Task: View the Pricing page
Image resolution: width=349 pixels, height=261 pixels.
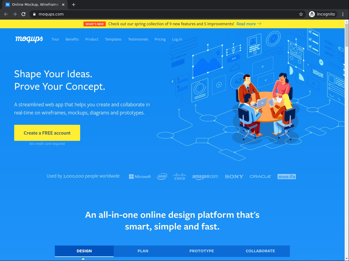Action: point(160,39)
